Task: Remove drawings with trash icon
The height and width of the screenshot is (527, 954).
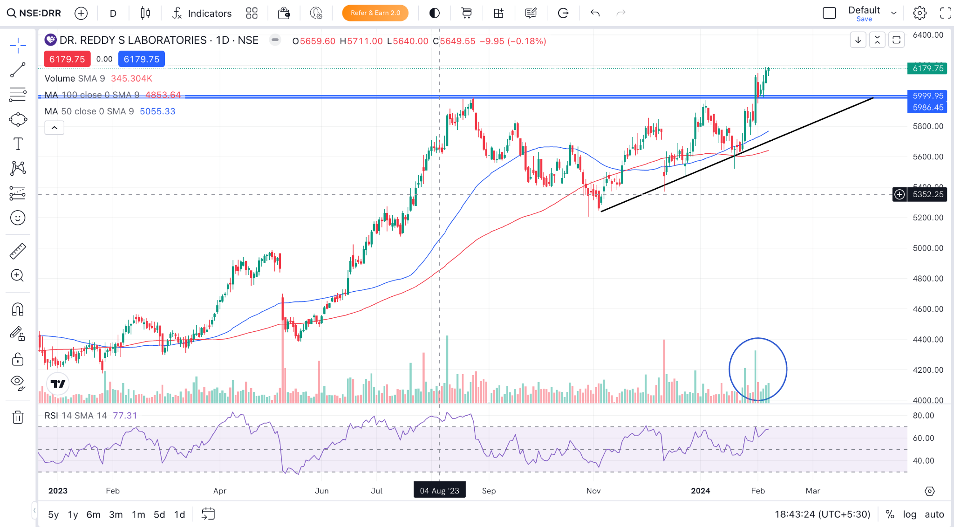Action: (x=18, y=417)
